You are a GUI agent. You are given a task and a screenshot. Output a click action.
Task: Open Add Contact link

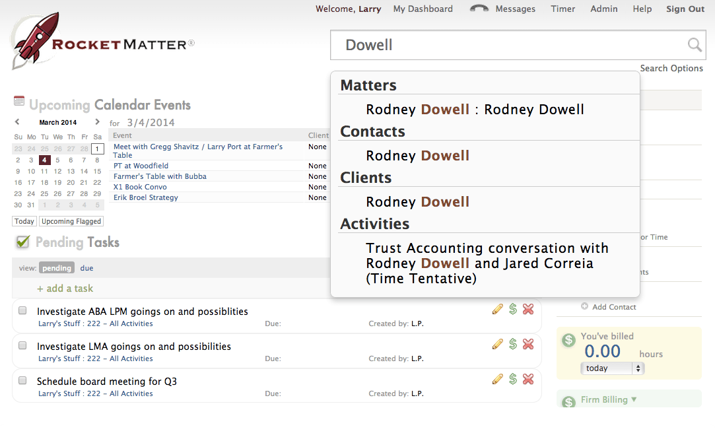click(x=614, y=307)
